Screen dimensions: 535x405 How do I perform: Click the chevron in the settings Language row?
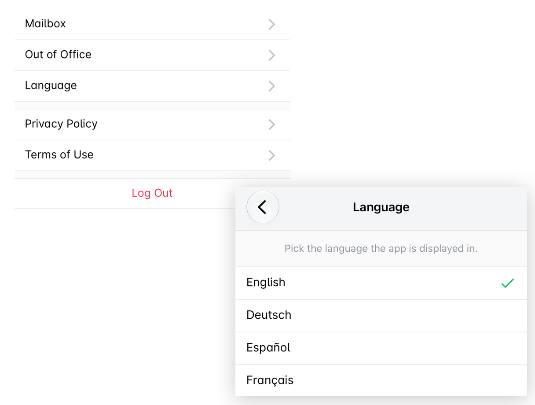tap(272, 86)
